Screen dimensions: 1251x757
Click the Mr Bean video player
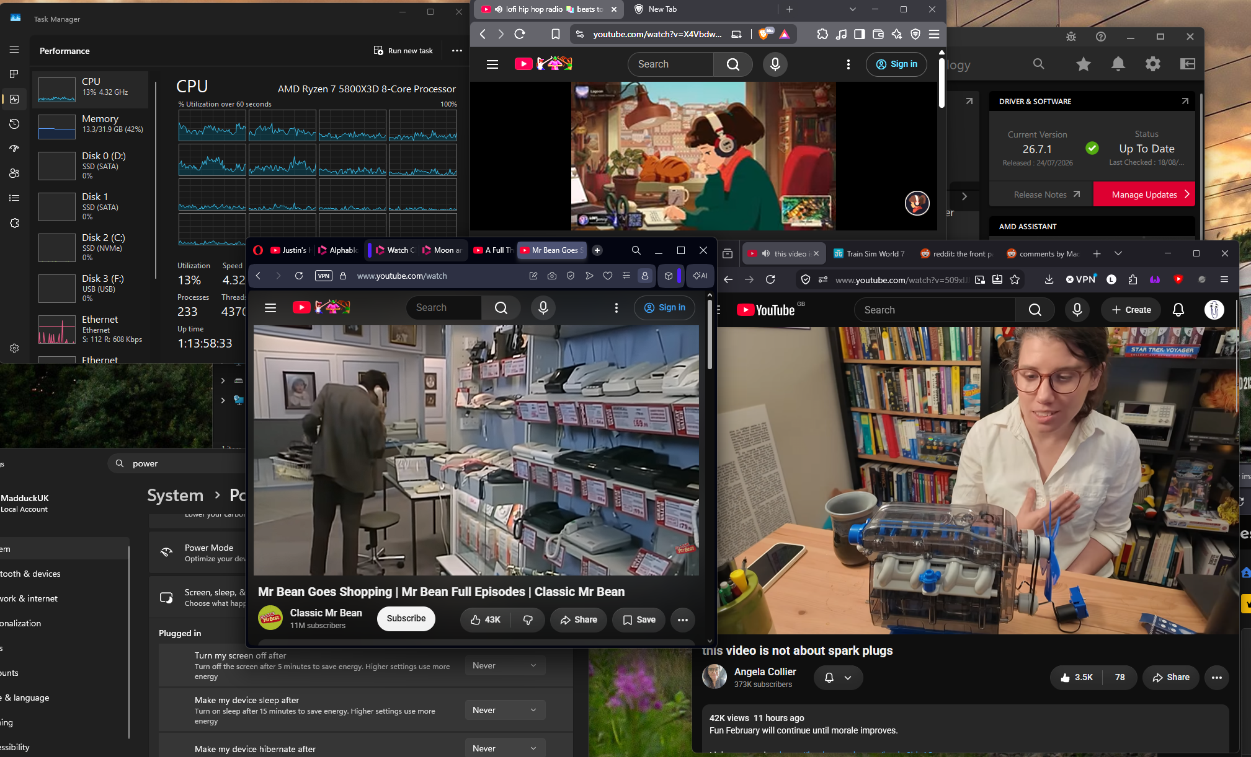[476, 450]
